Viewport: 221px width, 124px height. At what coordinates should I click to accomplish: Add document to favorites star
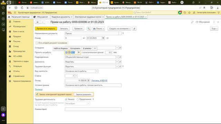(48, 22)
